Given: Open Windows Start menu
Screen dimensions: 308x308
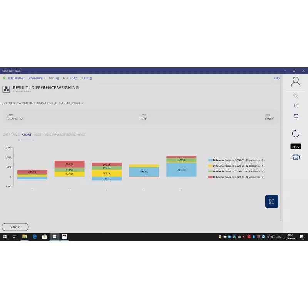Looking at the screenshot, I should [5, 237].
